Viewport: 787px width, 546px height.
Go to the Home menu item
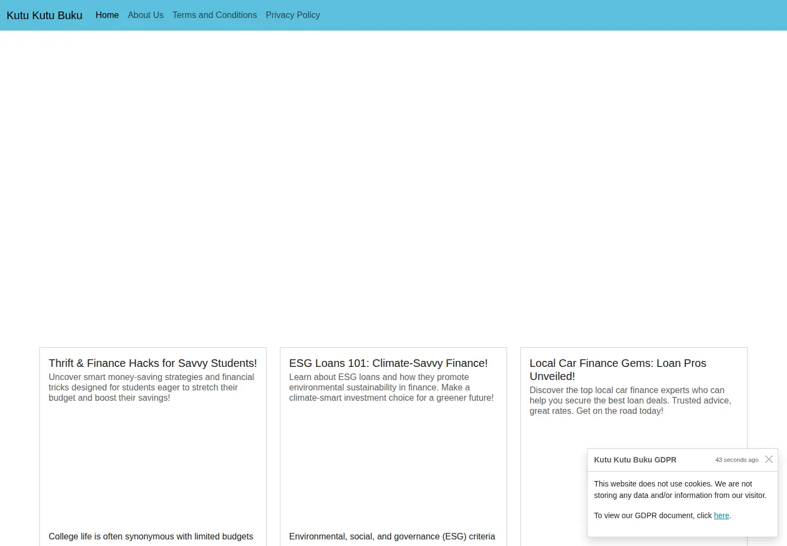click(x=107, y=15)
